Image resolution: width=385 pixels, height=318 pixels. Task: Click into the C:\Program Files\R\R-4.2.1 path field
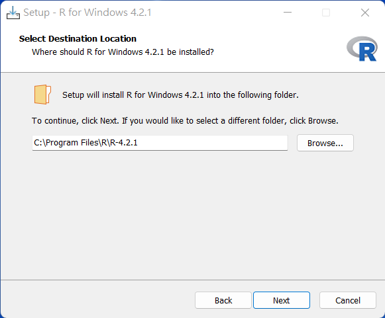pyautogui.click(x=160, y=143)
